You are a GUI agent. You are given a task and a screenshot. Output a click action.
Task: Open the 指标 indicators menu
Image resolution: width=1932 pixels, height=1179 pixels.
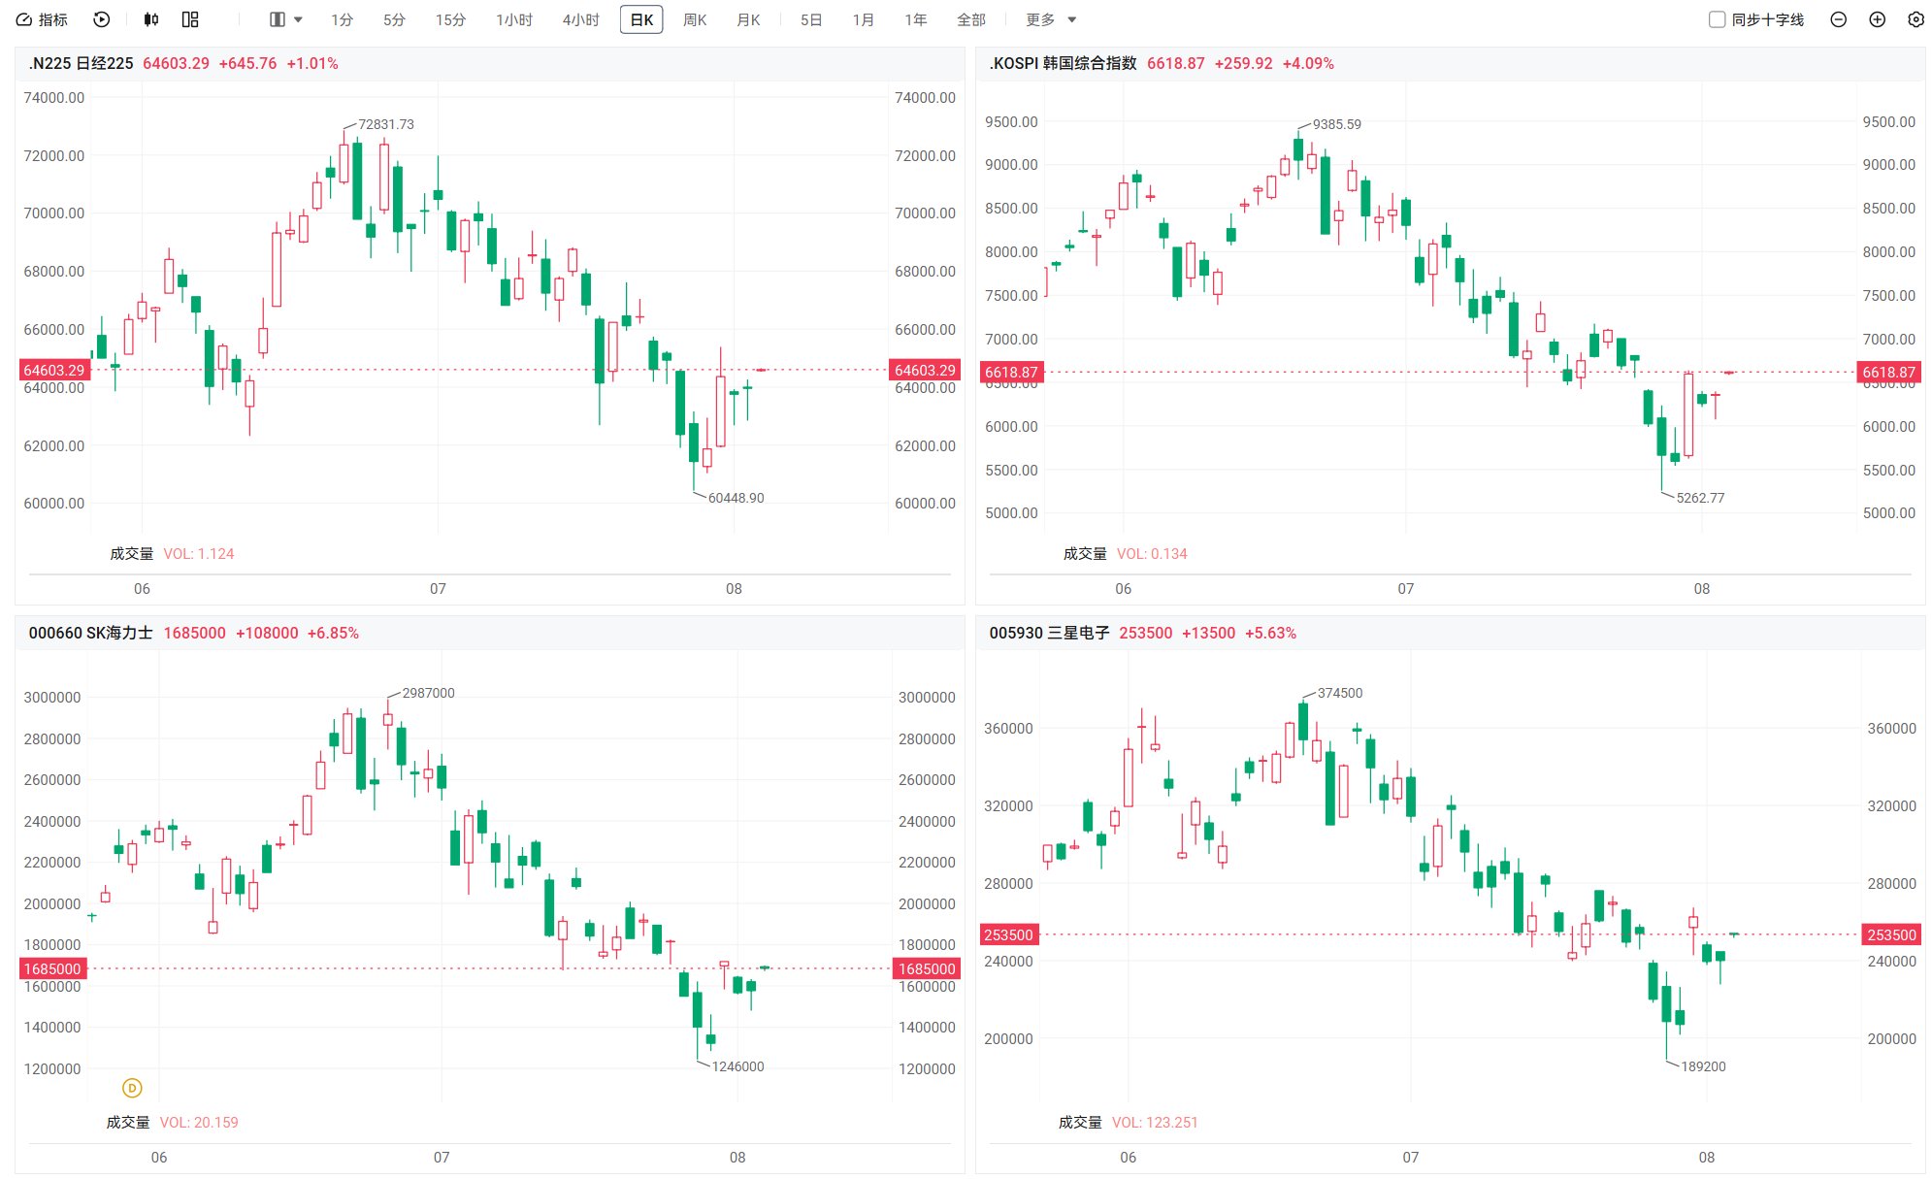(42, 19)
